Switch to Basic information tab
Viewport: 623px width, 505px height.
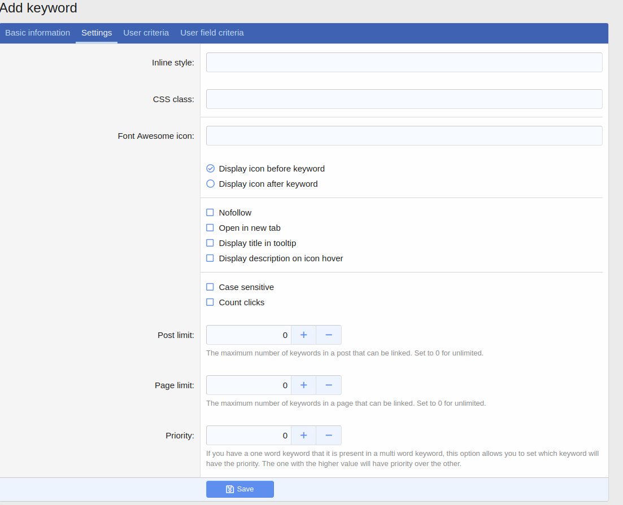pos(37,33)
